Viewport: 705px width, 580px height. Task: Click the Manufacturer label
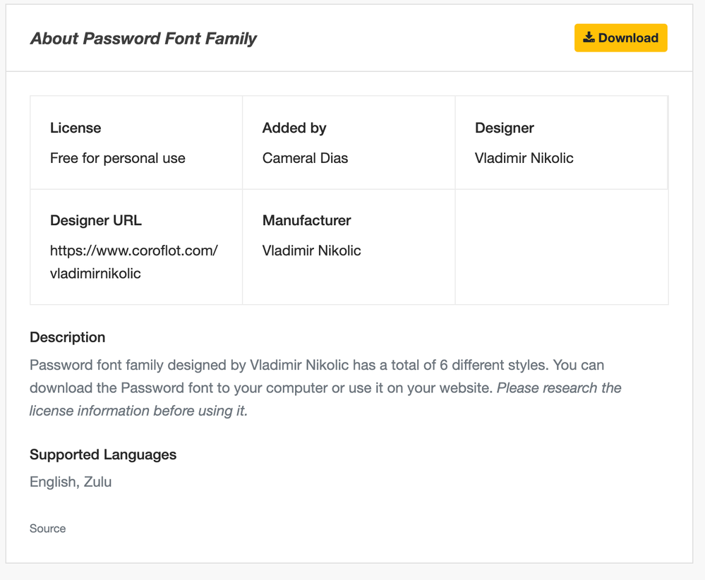(306, 220)
